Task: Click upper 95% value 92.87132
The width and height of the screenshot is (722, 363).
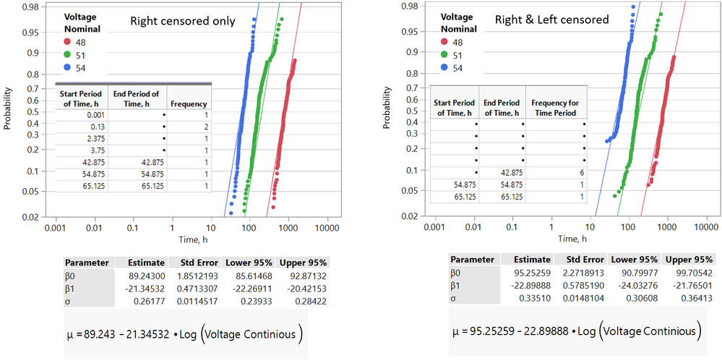Action: pos(310,275)
